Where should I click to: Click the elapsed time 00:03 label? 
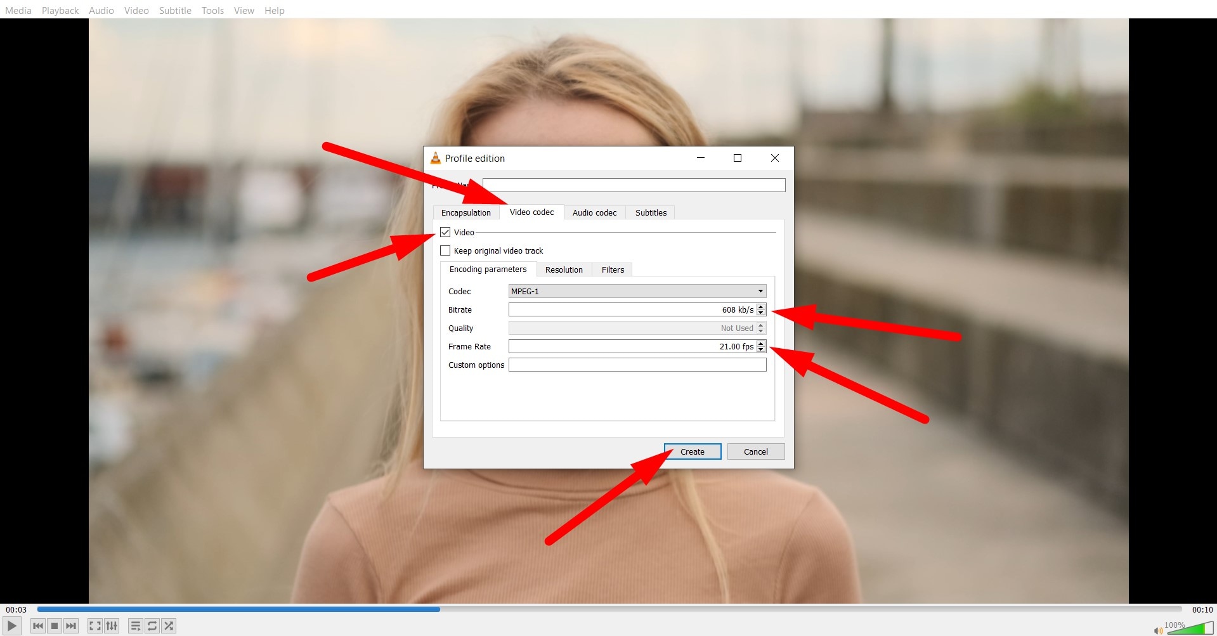16,609
